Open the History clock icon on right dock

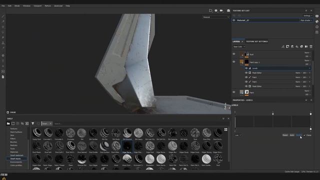click(x=317, y=27)
